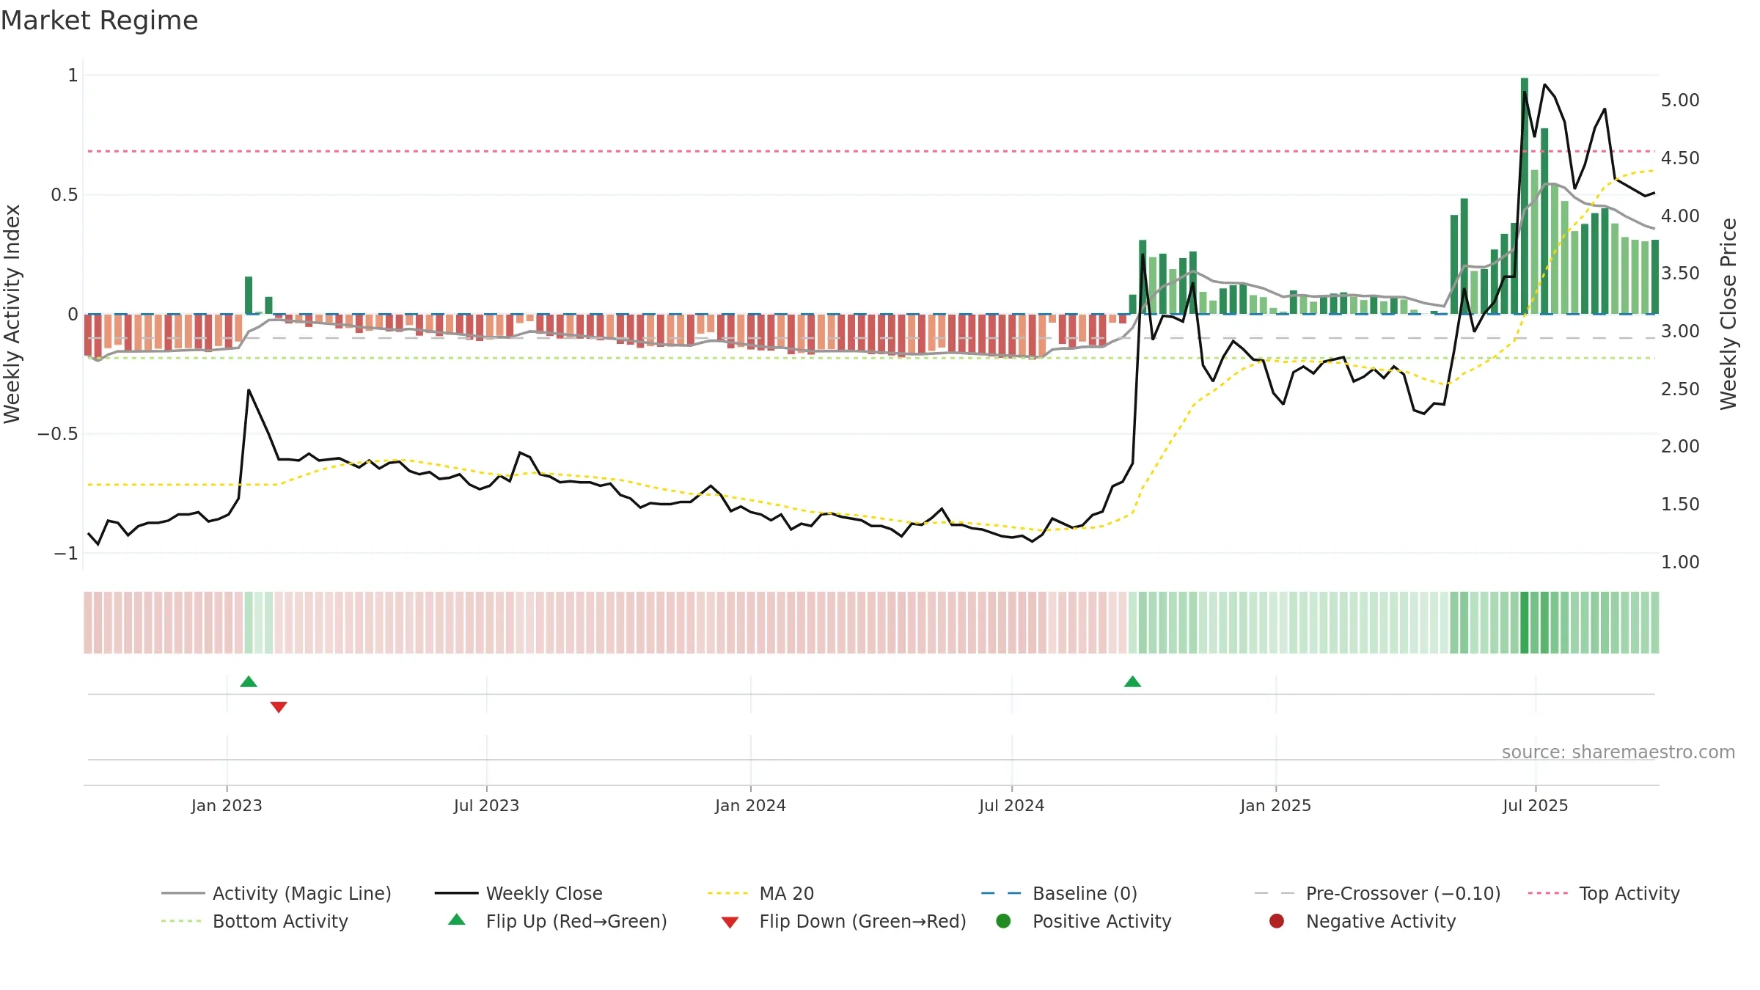The width and height of the screenshot is (1760, 990).
Task: Click the red Flip Down triangle legend icon
Action: tap(730, 923)
